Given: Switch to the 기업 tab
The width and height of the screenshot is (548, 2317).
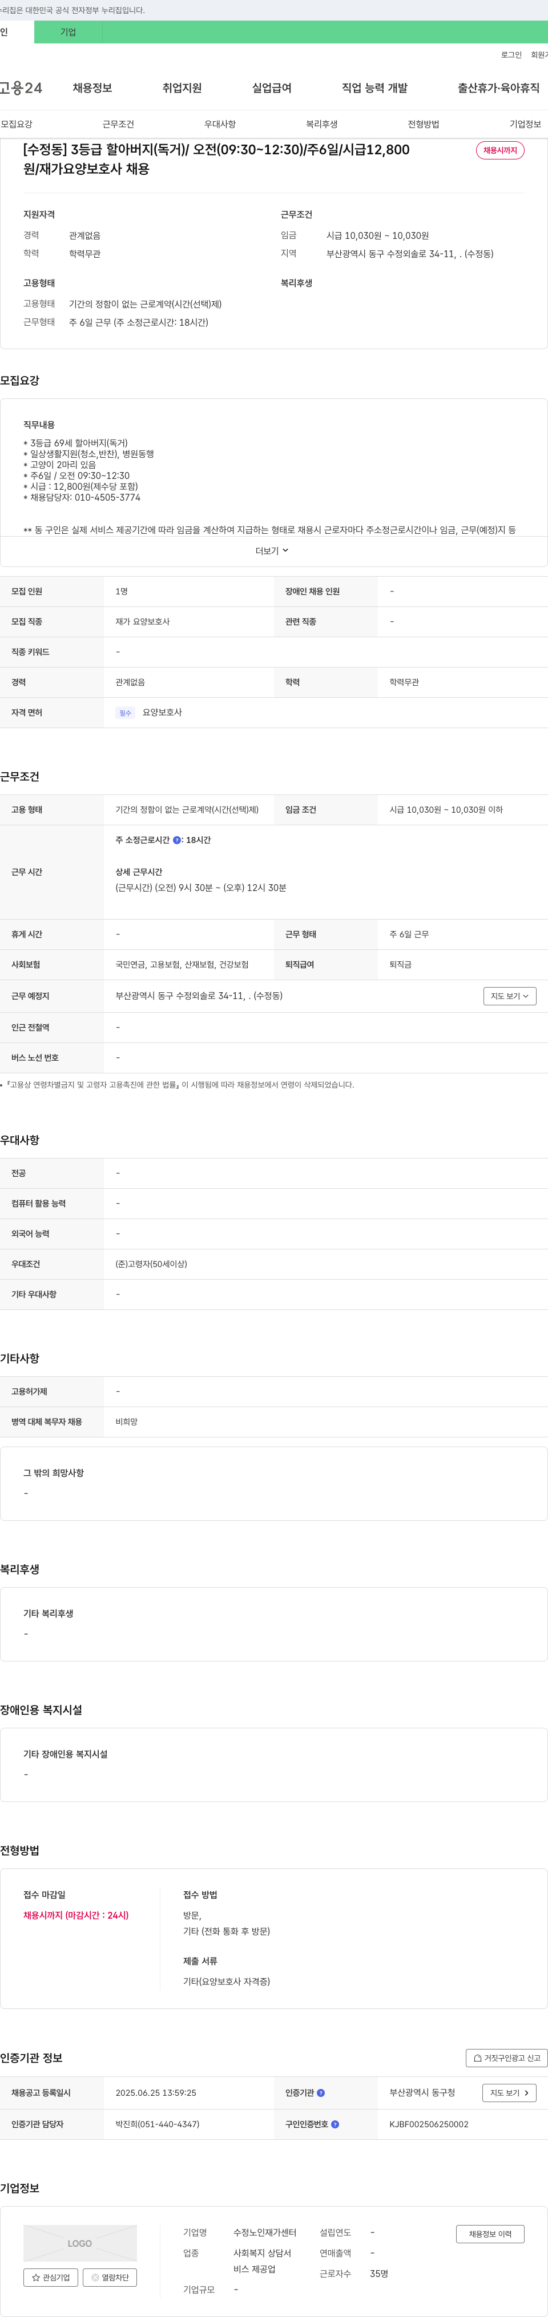Looking at the screenshot, I should coord(68,31).
